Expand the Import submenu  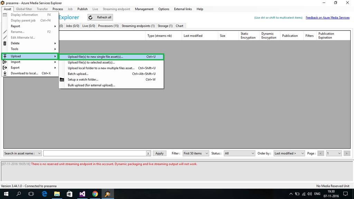point(30,62)
